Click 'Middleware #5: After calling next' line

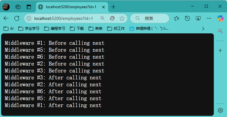[x=53, y=99]
